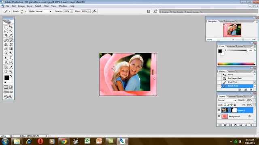Screen dimensions: 259x145
Task: Switch to Standard Mode editing
Action: [6, 87]
